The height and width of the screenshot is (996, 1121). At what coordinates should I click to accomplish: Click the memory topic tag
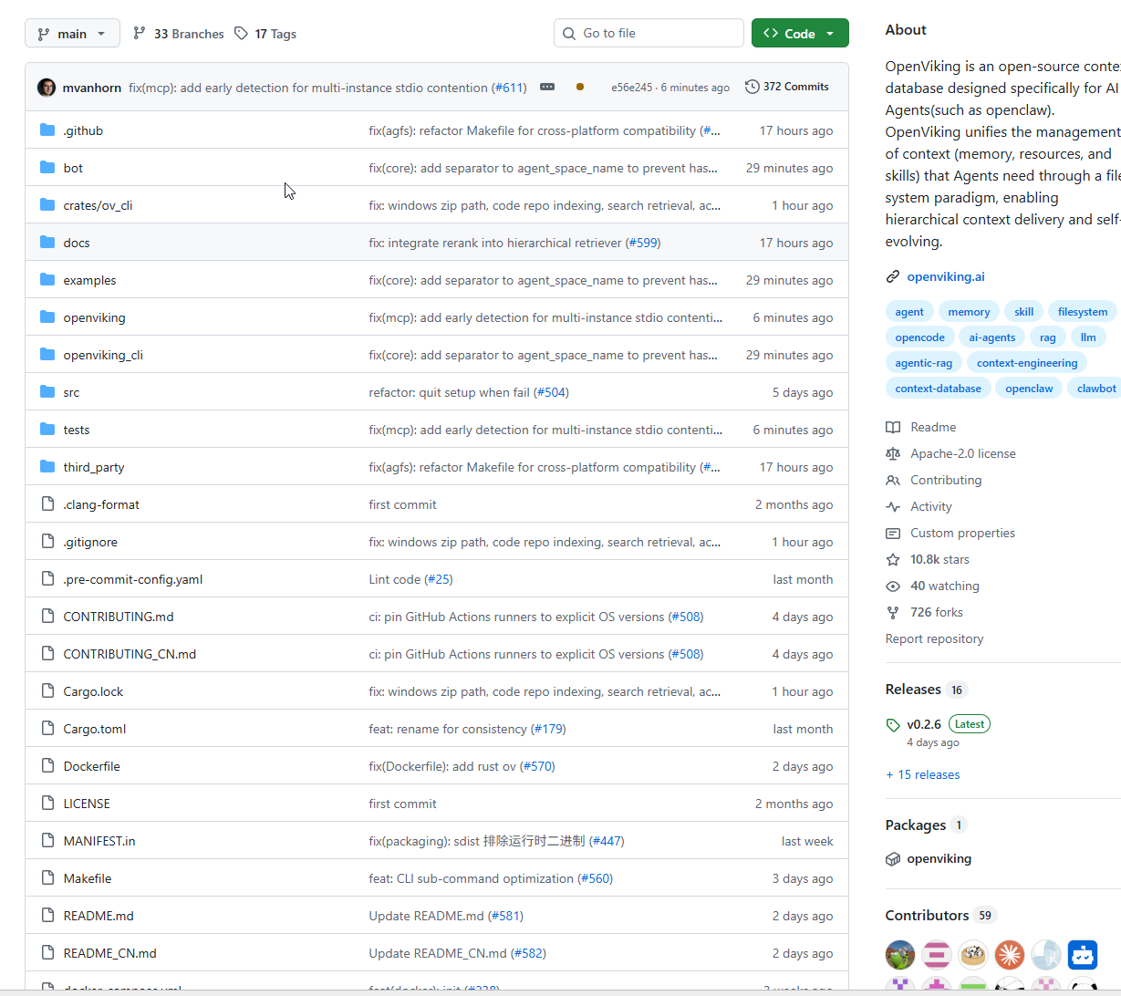pyautogui.click(x=969, y=312)
